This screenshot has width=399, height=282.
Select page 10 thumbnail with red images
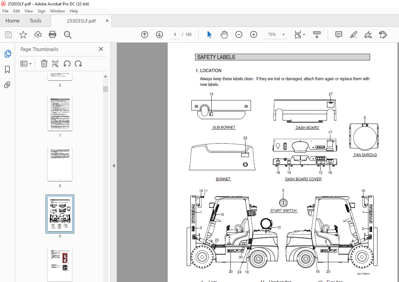coord(60,264)
